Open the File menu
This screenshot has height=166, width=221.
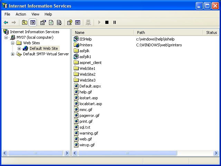click(x=7, y=14)
